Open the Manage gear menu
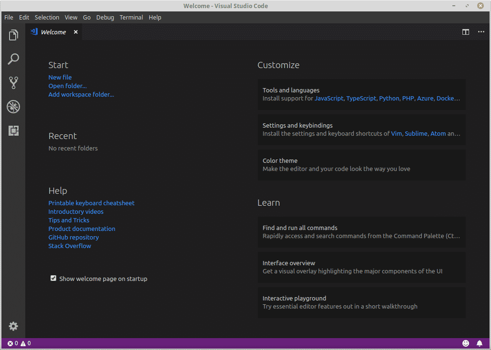The width and height of the screenshot is (491, 350). click(x=13, y=326)
